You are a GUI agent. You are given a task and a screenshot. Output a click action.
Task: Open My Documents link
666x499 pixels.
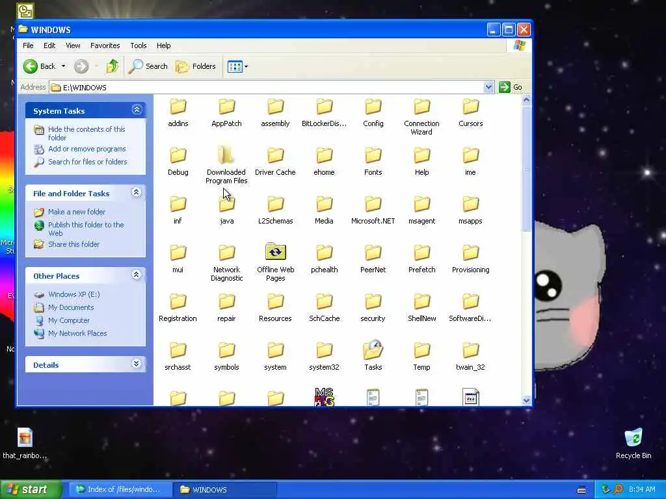click(x=71, y=307)
